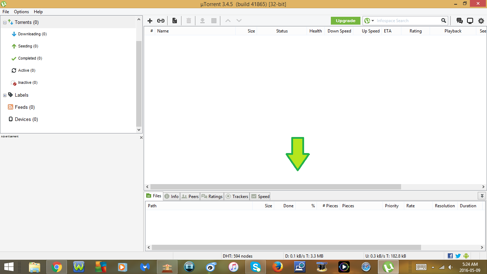Viewport: 487px width, 274px height.
Task: Select the Completed (0) category
Action: point(30,59)
